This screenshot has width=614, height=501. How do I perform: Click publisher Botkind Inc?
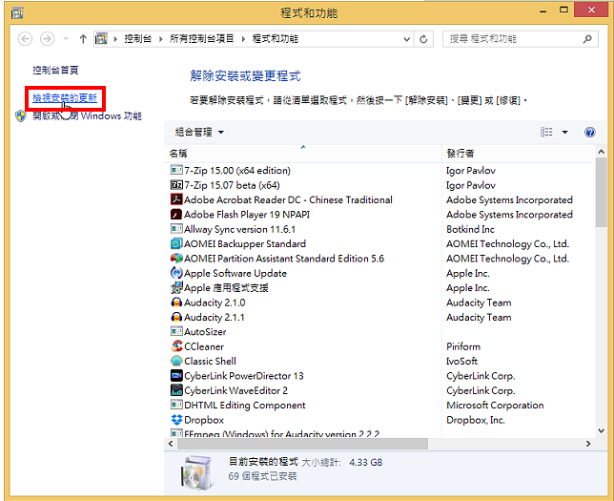coord(470,229)
